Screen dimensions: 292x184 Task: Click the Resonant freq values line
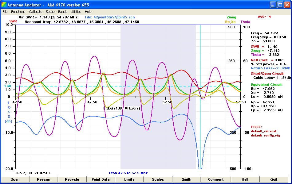point(82,22)
